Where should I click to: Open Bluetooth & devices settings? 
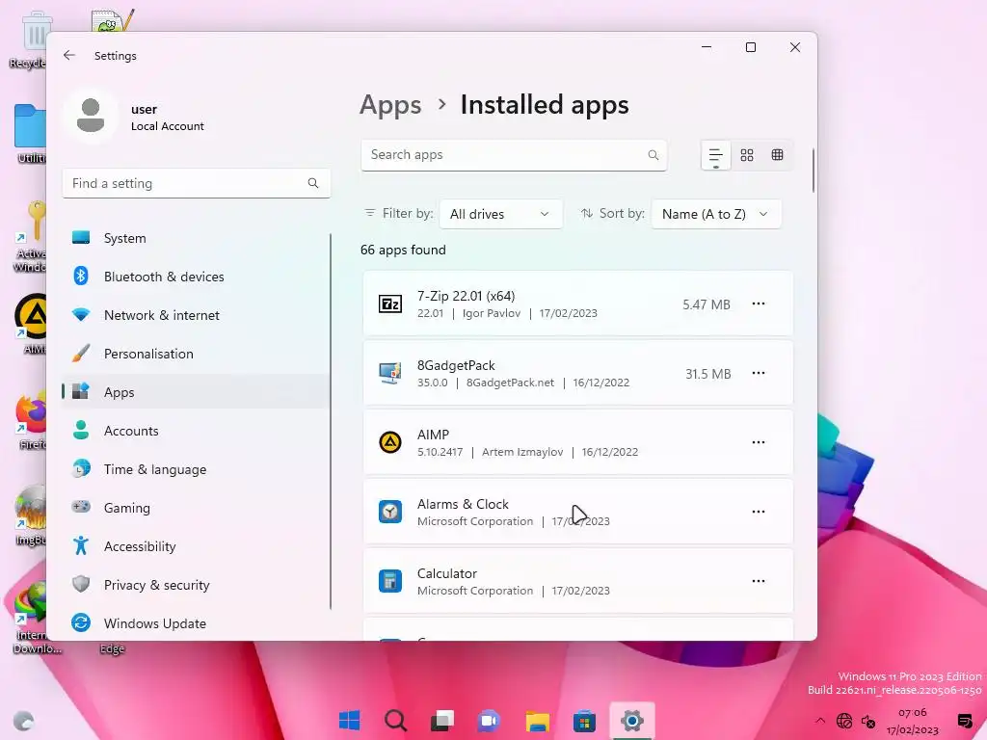coord(196,277)
